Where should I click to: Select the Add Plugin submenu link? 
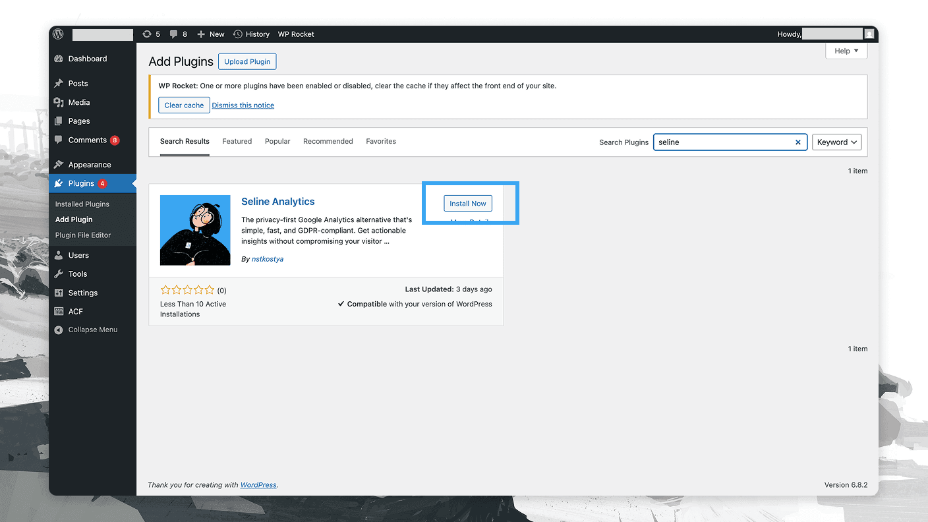(x=74, y=219)
